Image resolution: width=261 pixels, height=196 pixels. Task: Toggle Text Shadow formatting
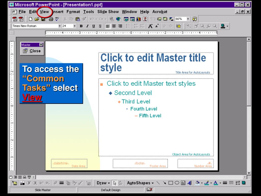click(100, 26)
